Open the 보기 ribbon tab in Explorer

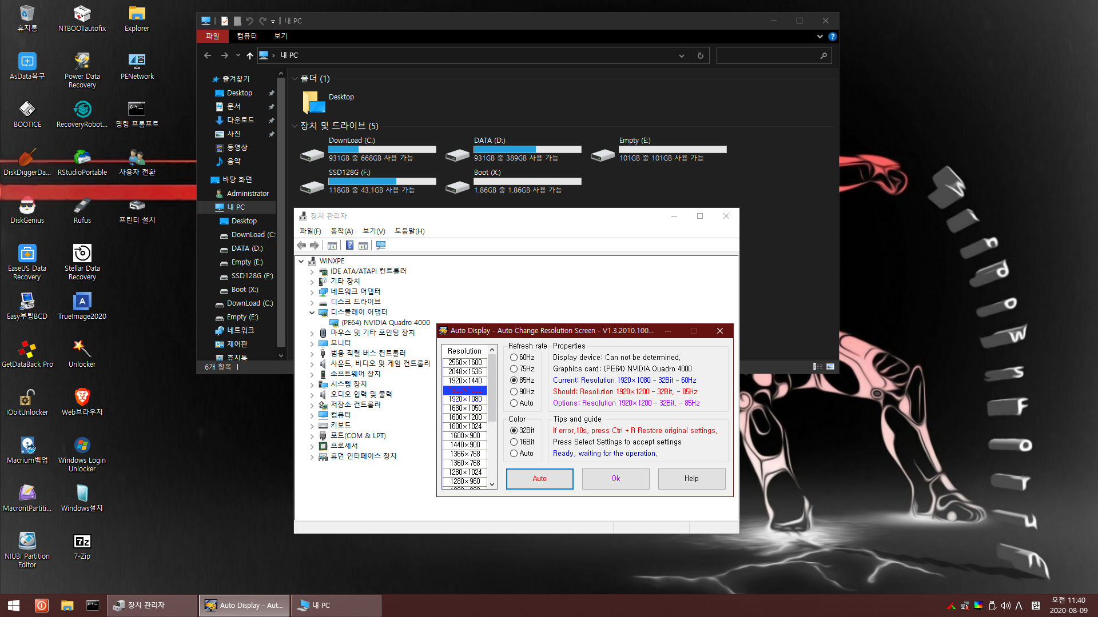(280, 36)
